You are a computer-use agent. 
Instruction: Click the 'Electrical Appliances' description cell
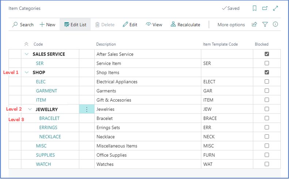pyautogui.click(x=148, y=82)
